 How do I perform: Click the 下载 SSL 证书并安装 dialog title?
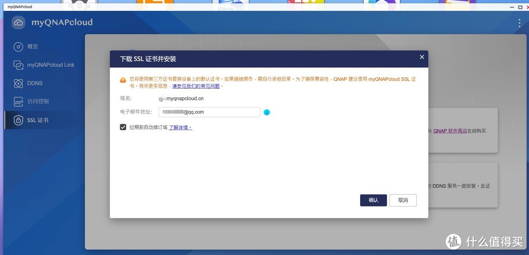click(148, 59)
